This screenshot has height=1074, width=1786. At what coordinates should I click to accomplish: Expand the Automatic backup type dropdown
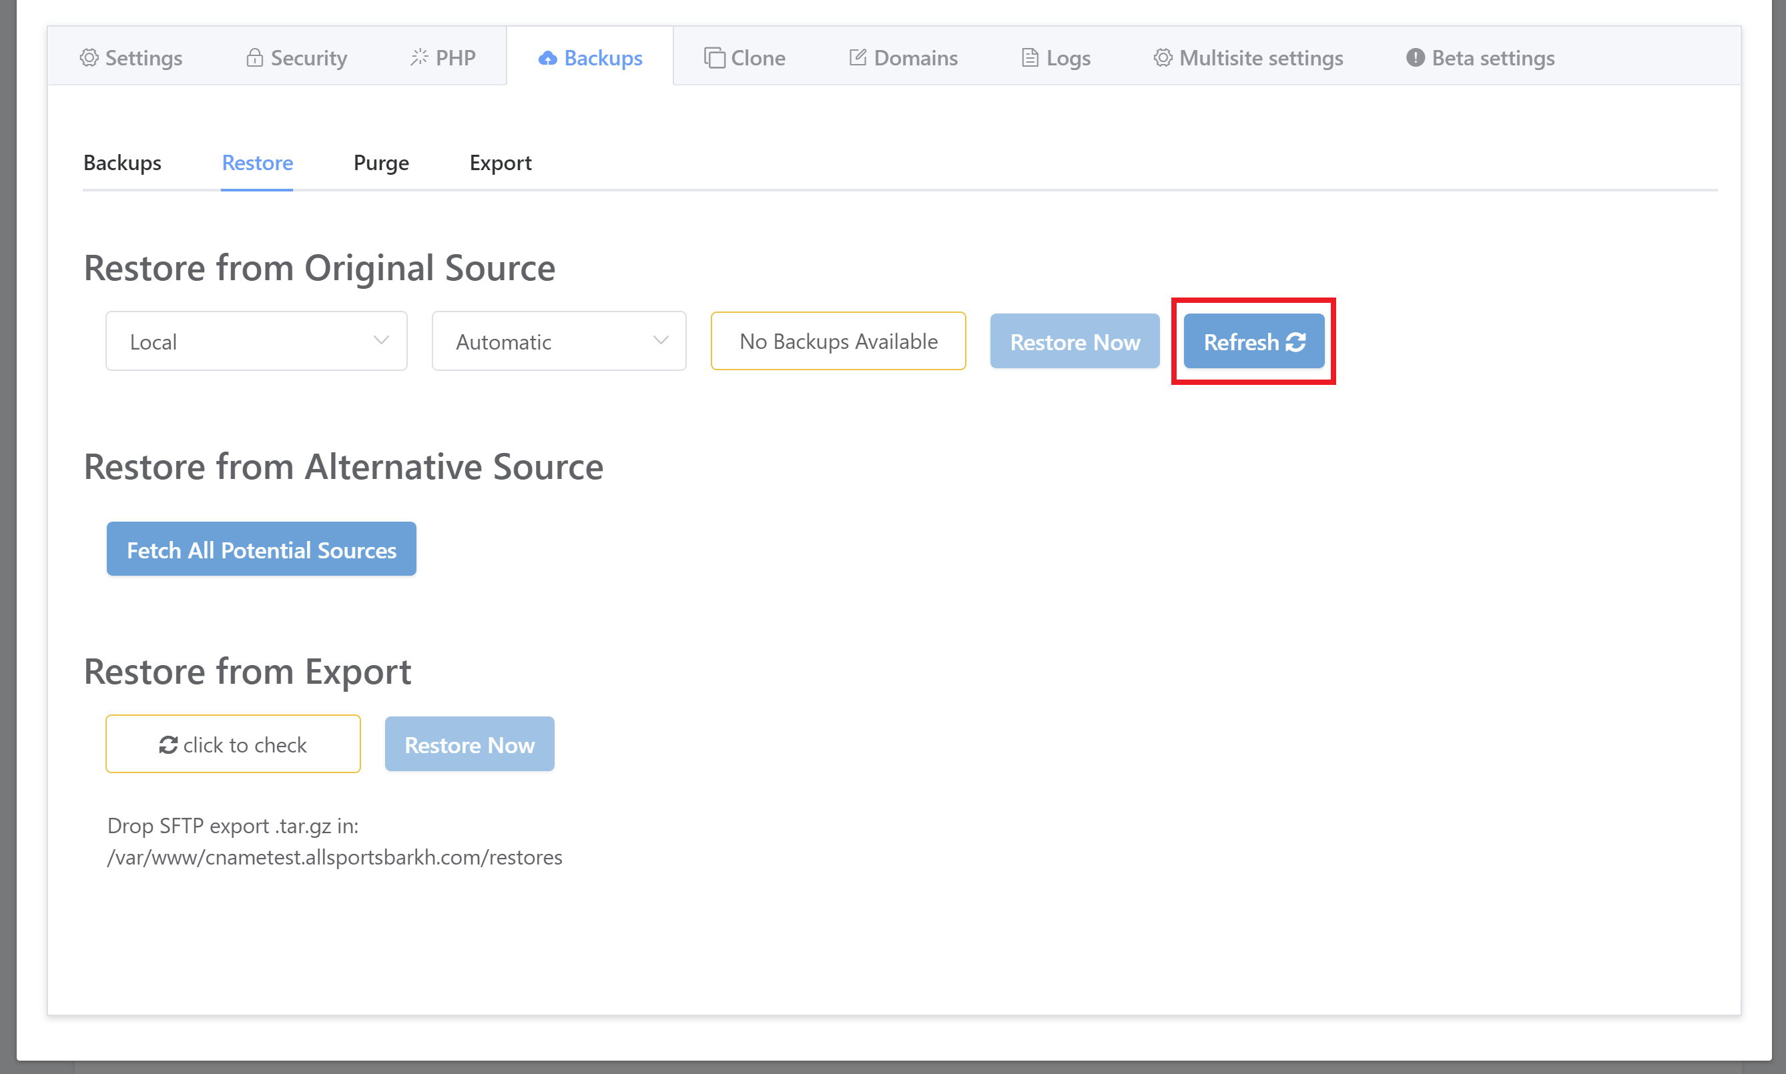point(559,341)
